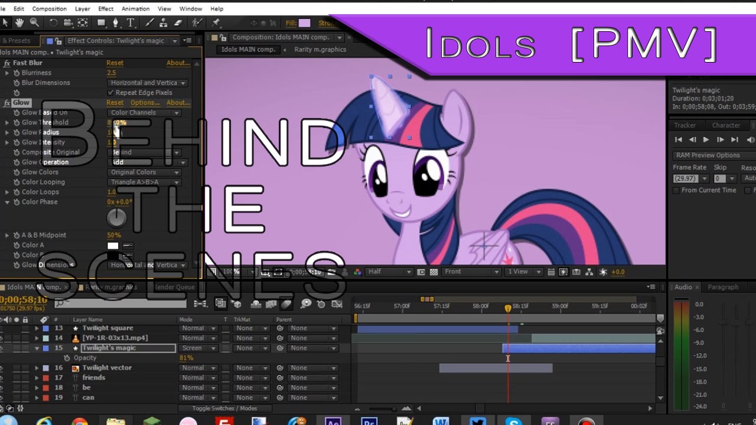Screen dimensions: 756x425
Task: Select the Eraser tool
Action: coord(178,23)
